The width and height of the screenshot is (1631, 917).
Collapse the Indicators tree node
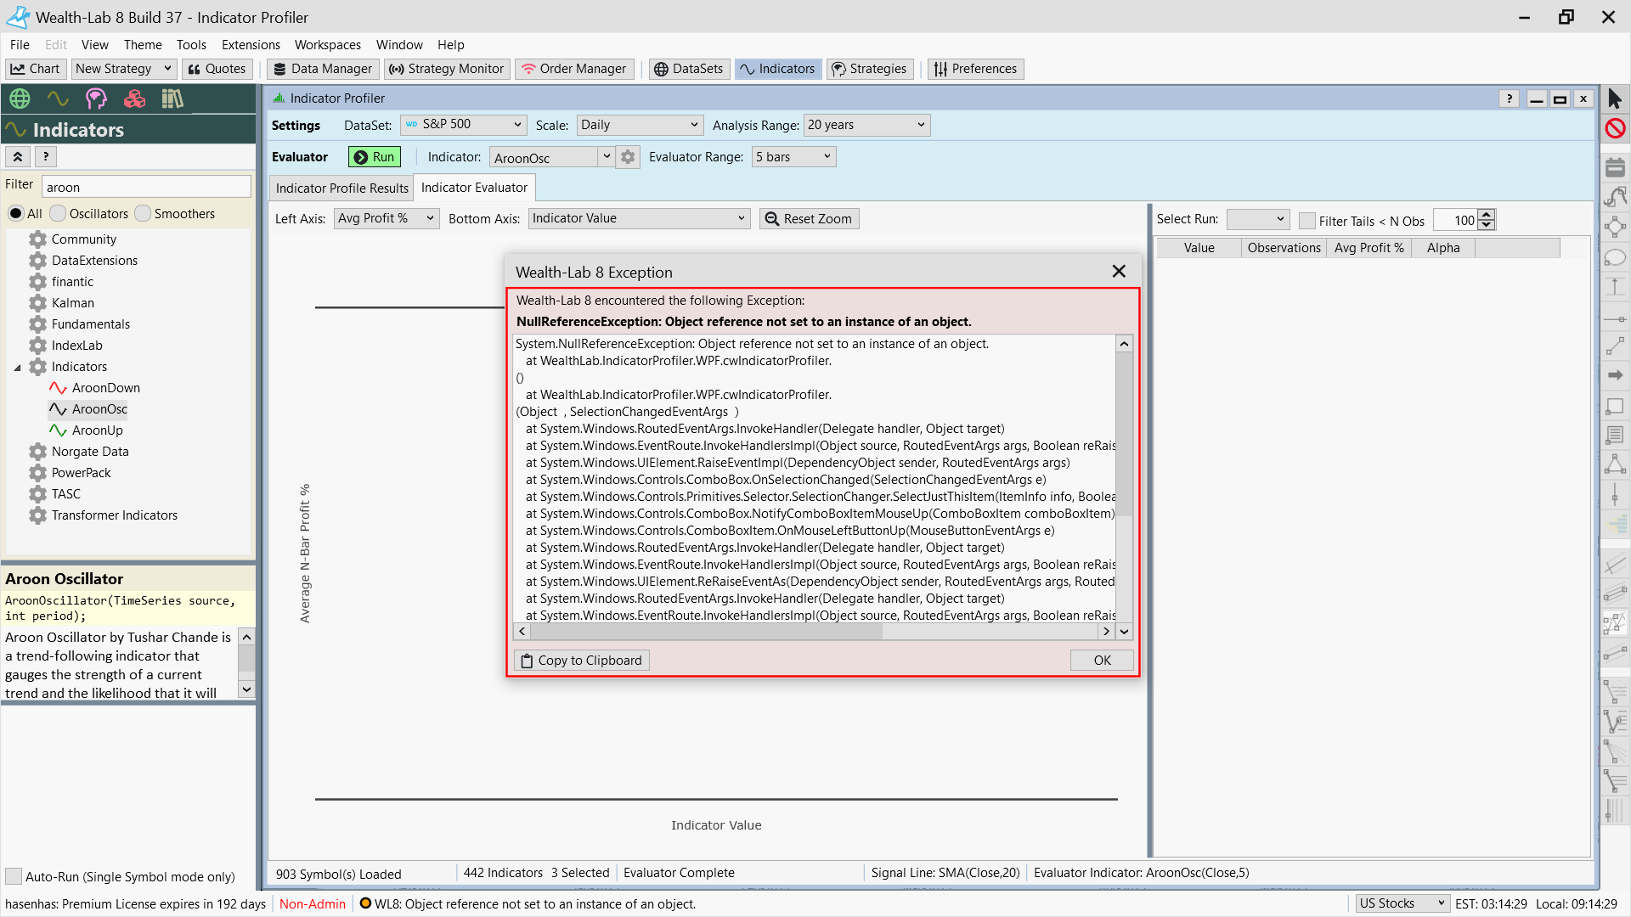point(18,368)
